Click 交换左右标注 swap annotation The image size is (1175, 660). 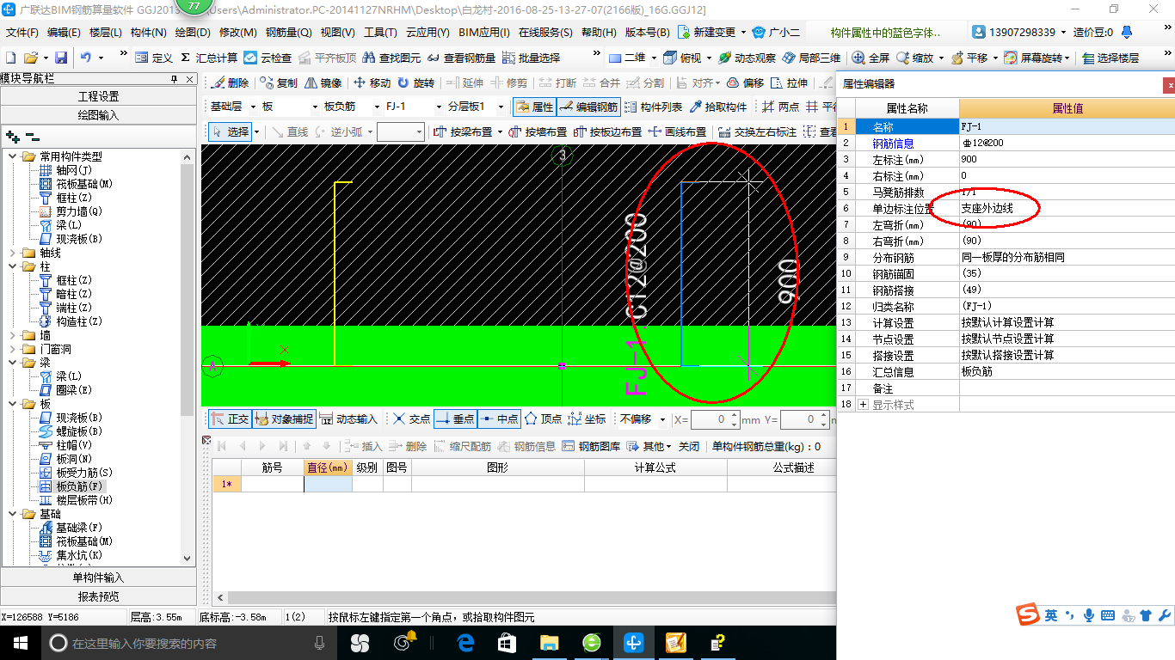click(x=757, y=131)
